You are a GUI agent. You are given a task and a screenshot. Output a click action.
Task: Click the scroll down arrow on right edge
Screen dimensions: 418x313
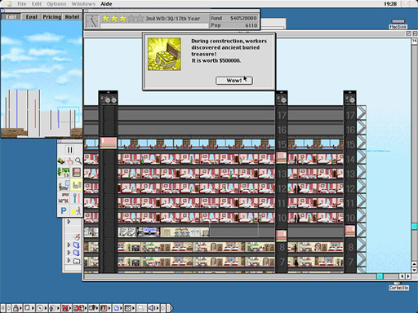[414, 270]
